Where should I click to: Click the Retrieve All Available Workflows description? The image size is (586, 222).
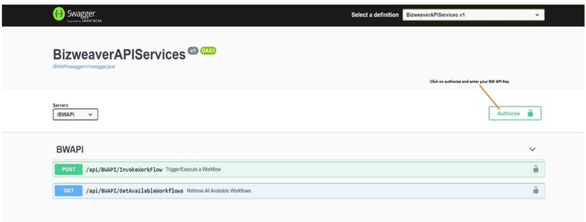click(x=219, y=191)
